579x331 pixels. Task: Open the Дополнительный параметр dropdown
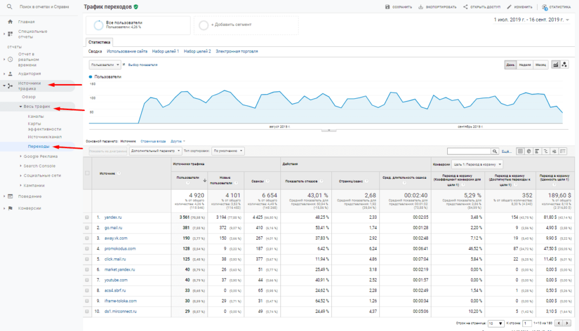click(155, 151)
